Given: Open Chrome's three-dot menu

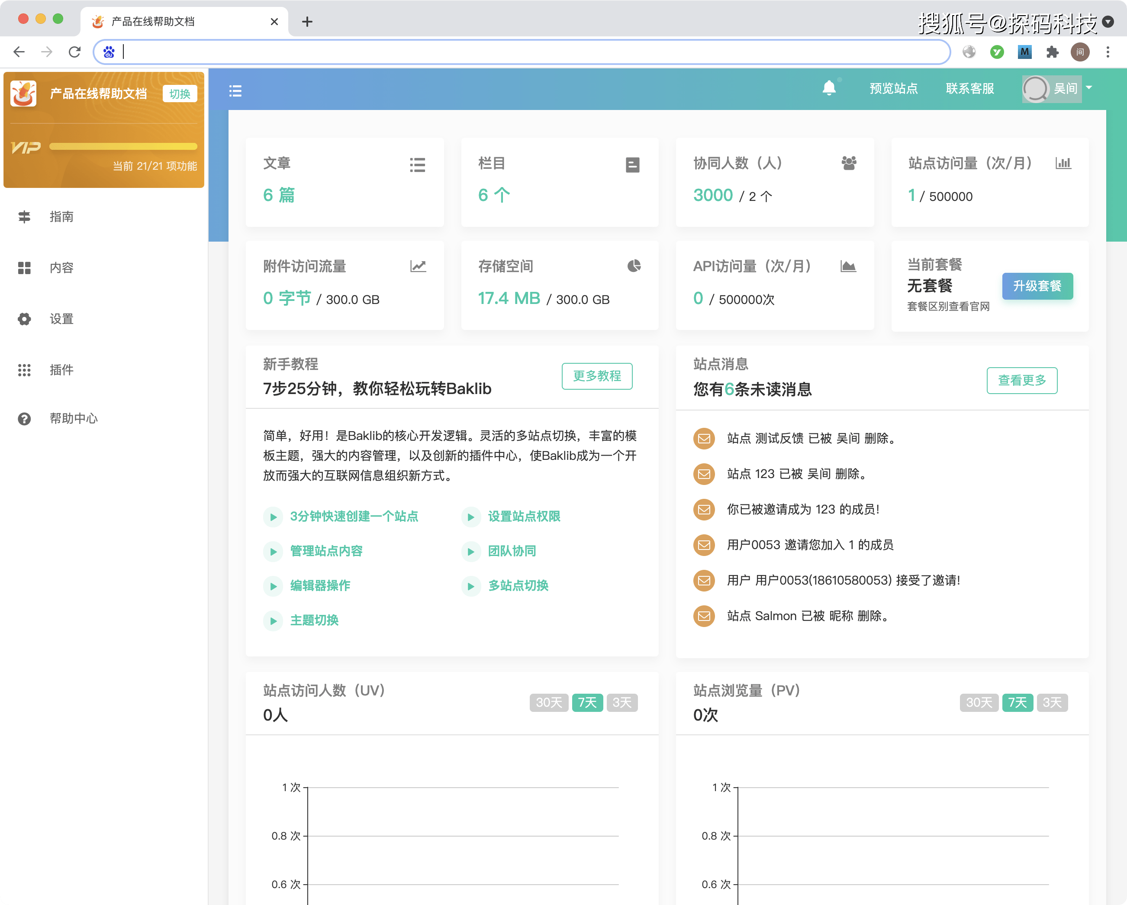Looking at the screenshot, I should click(x=1108, y=52).
